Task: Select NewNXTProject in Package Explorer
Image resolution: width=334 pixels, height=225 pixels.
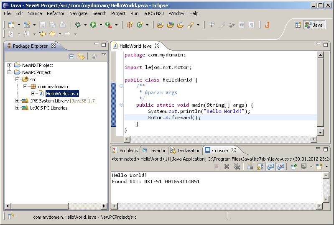Action: point(38,65)
